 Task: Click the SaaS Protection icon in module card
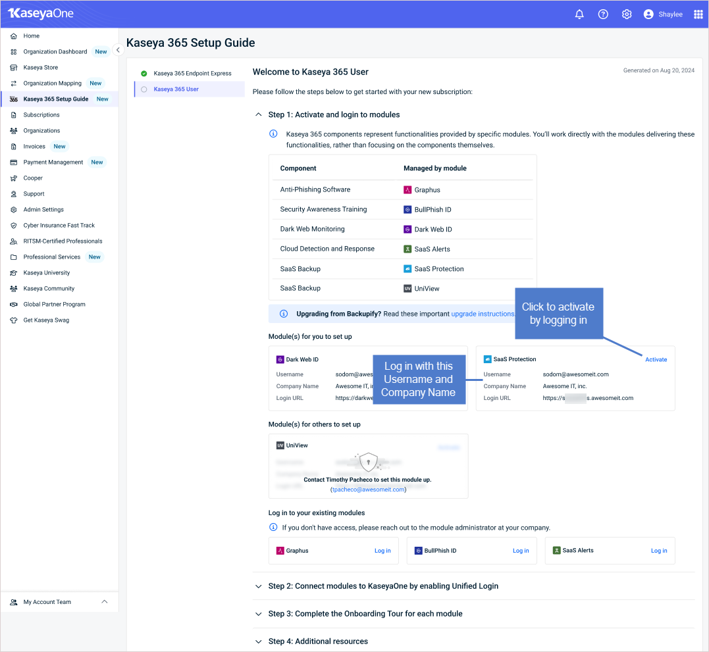point(487,359)
